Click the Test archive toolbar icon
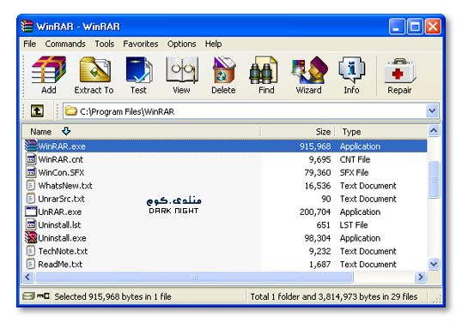The height and width of the screenshot is (322, 462). 139,70
